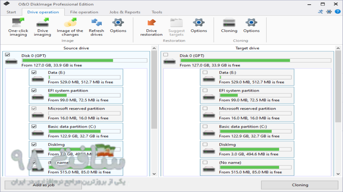
Task: Click source Basic data partition (C:) icon
Action: 38,133
